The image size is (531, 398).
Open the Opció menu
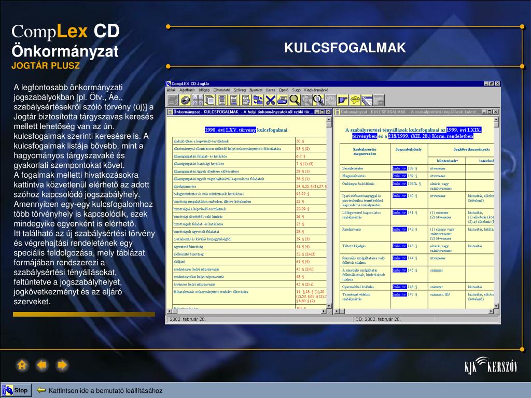[284, 90]
